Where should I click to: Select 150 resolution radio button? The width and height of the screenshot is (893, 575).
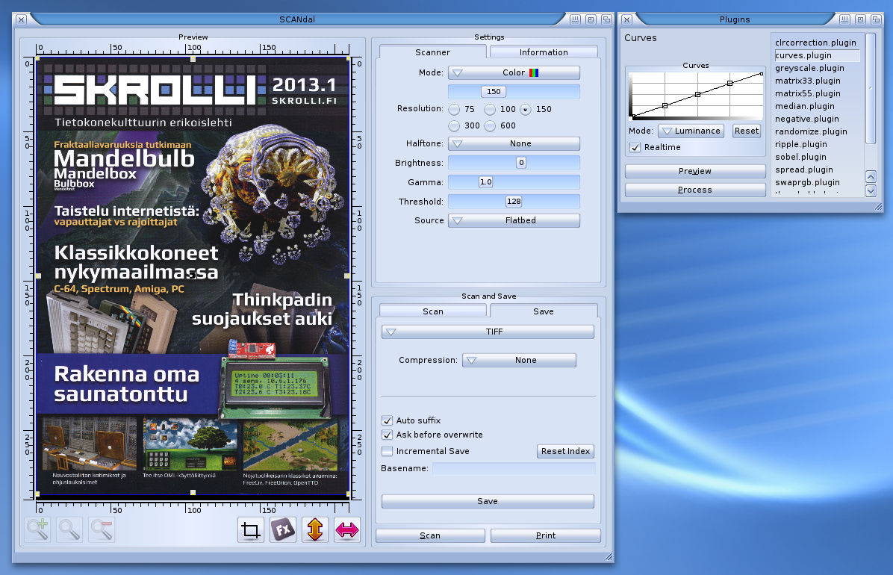tap(525, 110)
